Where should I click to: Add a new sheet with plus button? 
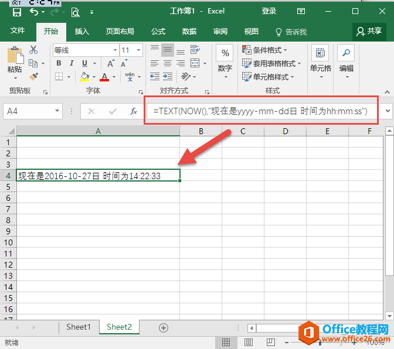[x=164, y=328]
